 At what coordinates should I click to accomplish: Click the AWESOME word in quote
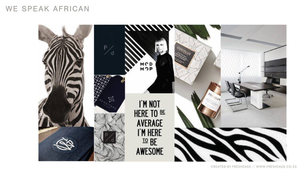click(x=150, y=151)
